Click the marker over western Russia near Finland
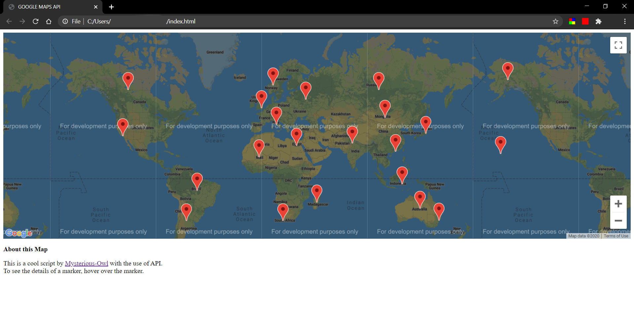Screen dimensions: 634x335 click(306, 91)
